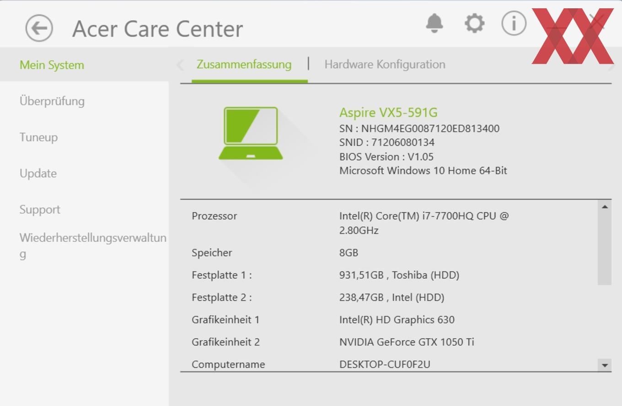Click the spec list scrollbar thumb
The image size is (622, 406).
pos(605,249)
